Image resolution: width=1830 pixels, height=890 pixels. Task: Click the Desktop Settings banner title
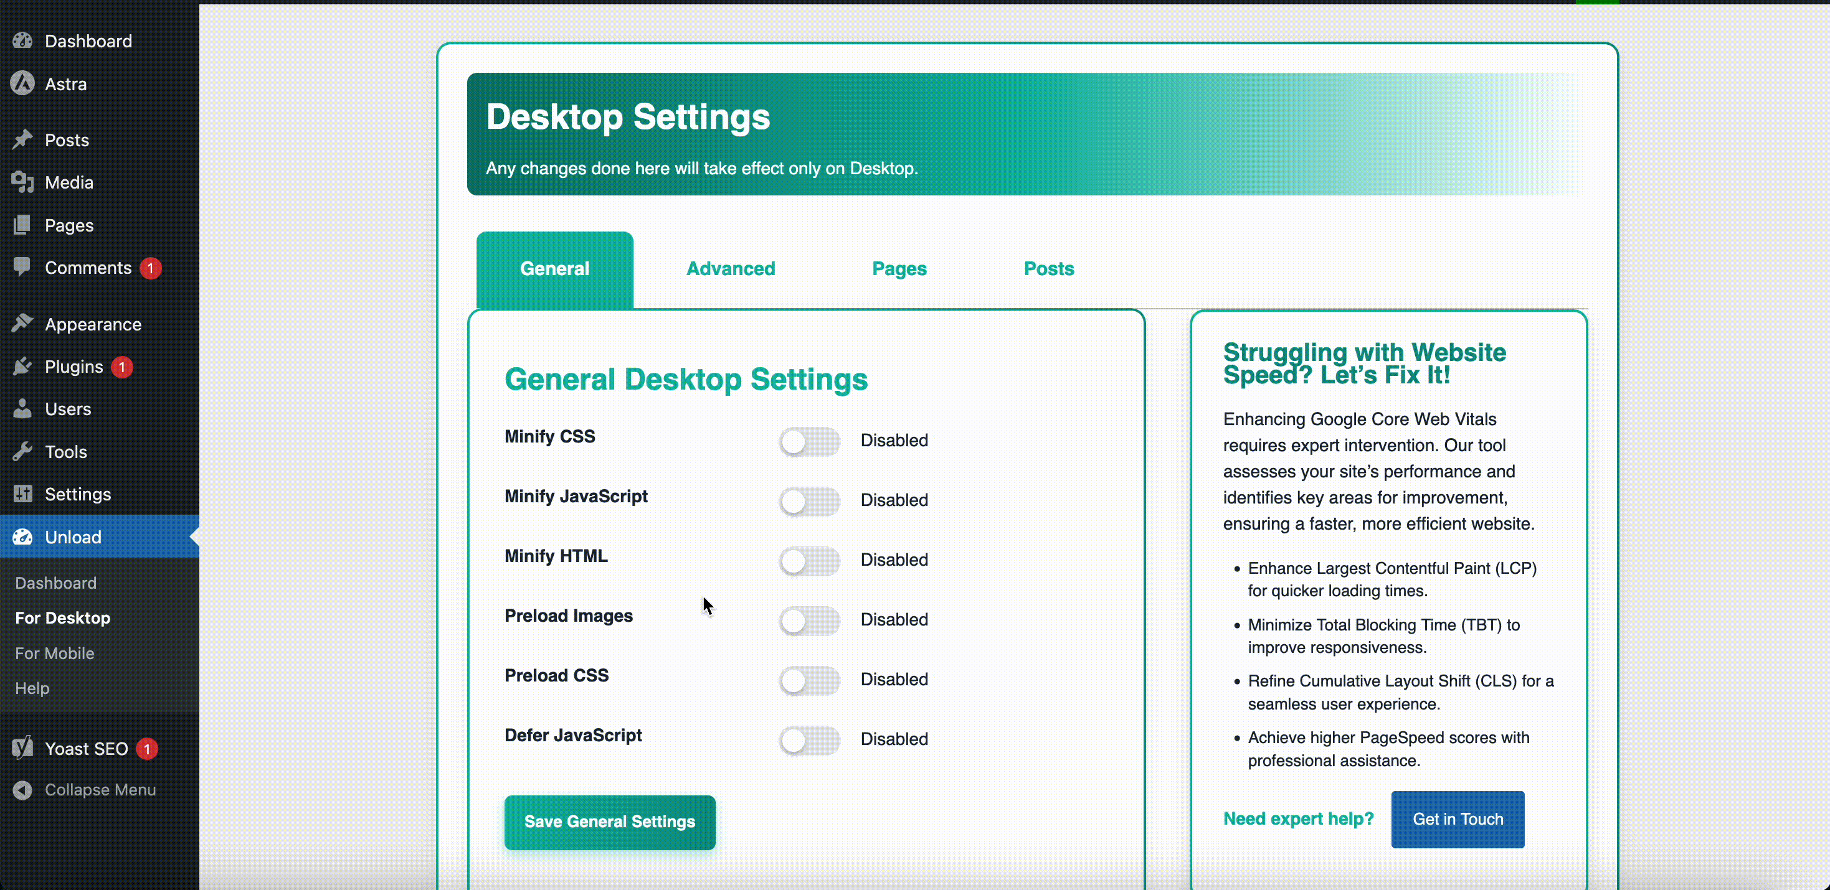click(628, 116)
